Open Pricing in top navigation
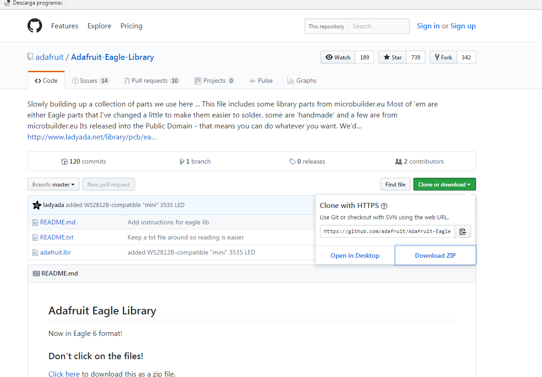The image size is (542, 377). [131, 26]
